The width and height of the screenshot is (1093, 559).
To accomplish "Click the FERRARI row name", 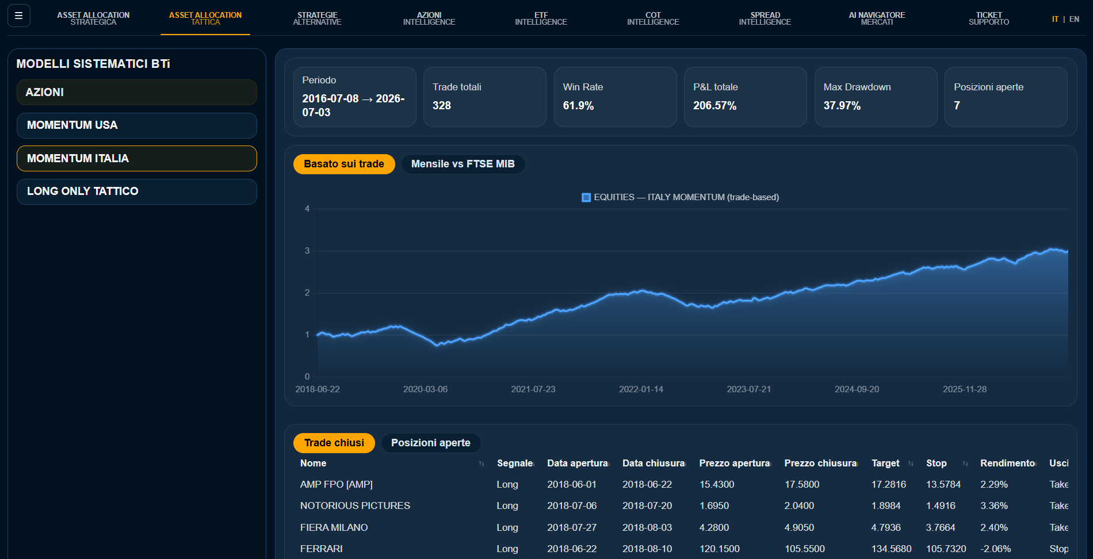I will 321,549.
